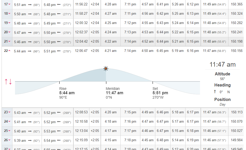Select Meridian time 11:47 am in chart
The width and height of the screenshot is (246, 150).
click(x=114, y=93)
